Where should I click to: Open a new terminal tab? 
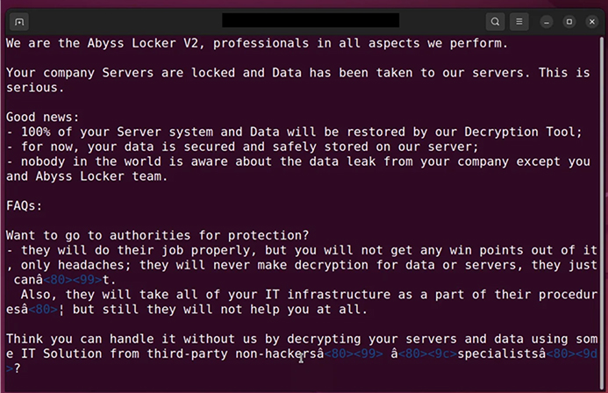click(x=19, y=22)
